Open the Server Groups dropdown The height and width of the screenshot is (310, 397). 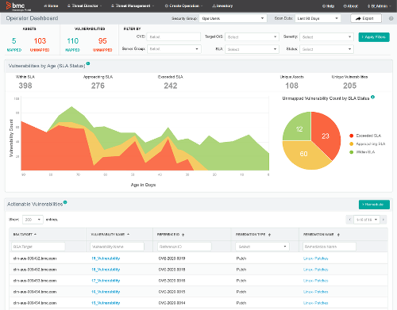pyautogui.click(x=174, y=49)
